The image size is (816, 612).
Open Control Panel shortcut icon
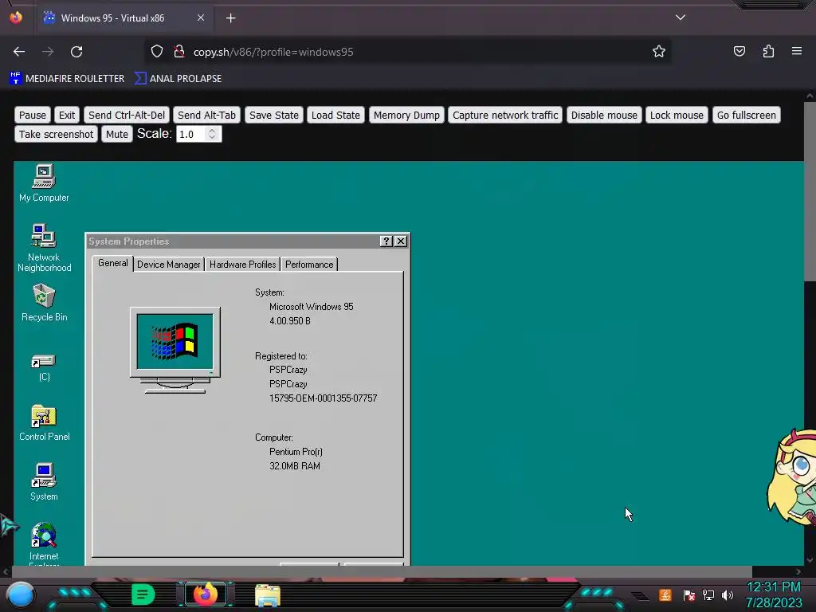click(44, 422)
